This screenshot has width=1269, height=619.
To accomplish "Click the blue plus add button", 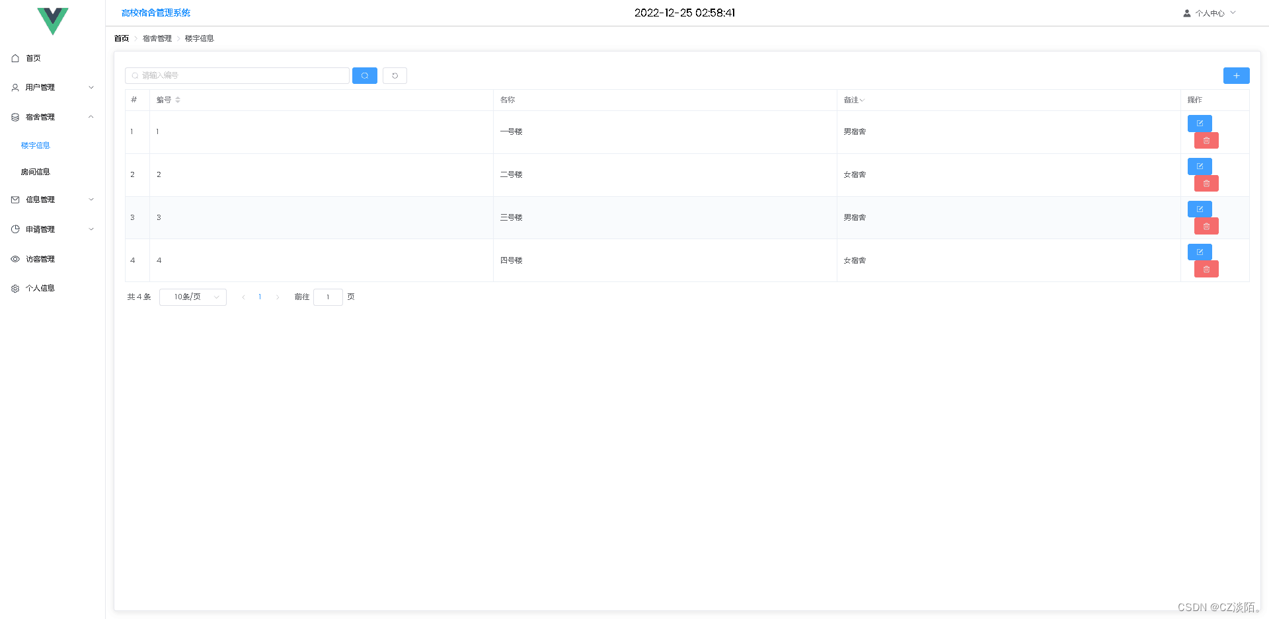I will click(1236, 75).
